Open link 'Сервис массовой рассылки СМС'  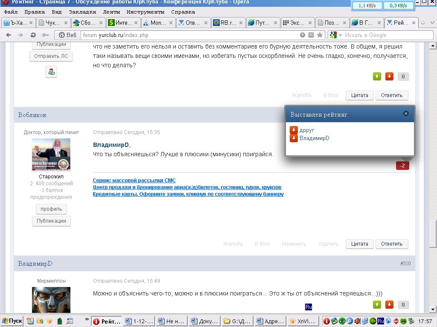pos(134,181)
